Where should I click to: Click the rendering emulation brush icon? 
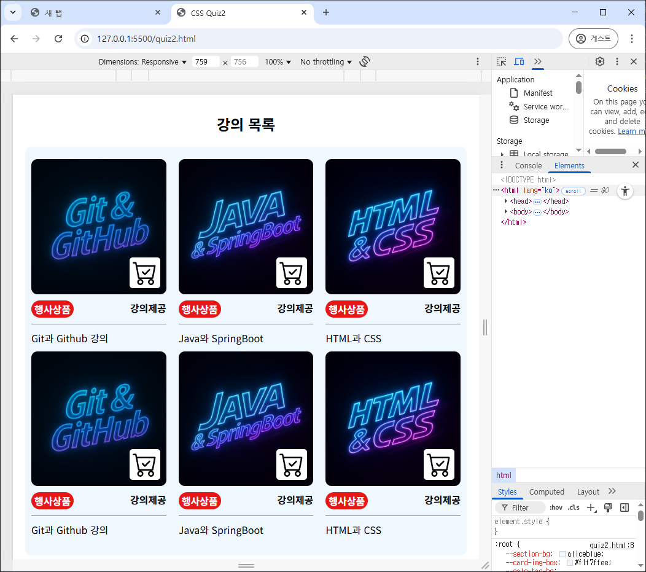tap(608, 507)
